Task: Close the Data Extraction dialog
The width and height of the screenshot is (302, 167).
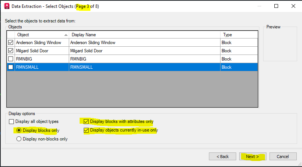Action: (x=293, y=6)
